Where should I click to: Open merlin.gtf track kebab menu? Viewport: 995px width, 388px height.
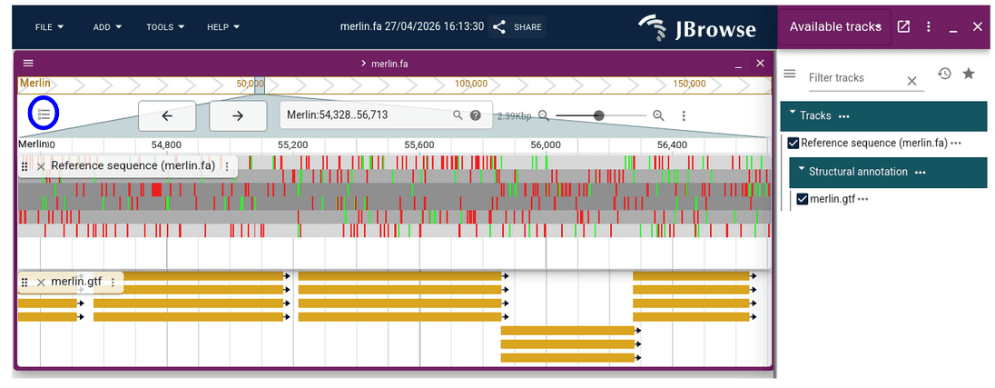pyautogui.click(x=113, y=282)
